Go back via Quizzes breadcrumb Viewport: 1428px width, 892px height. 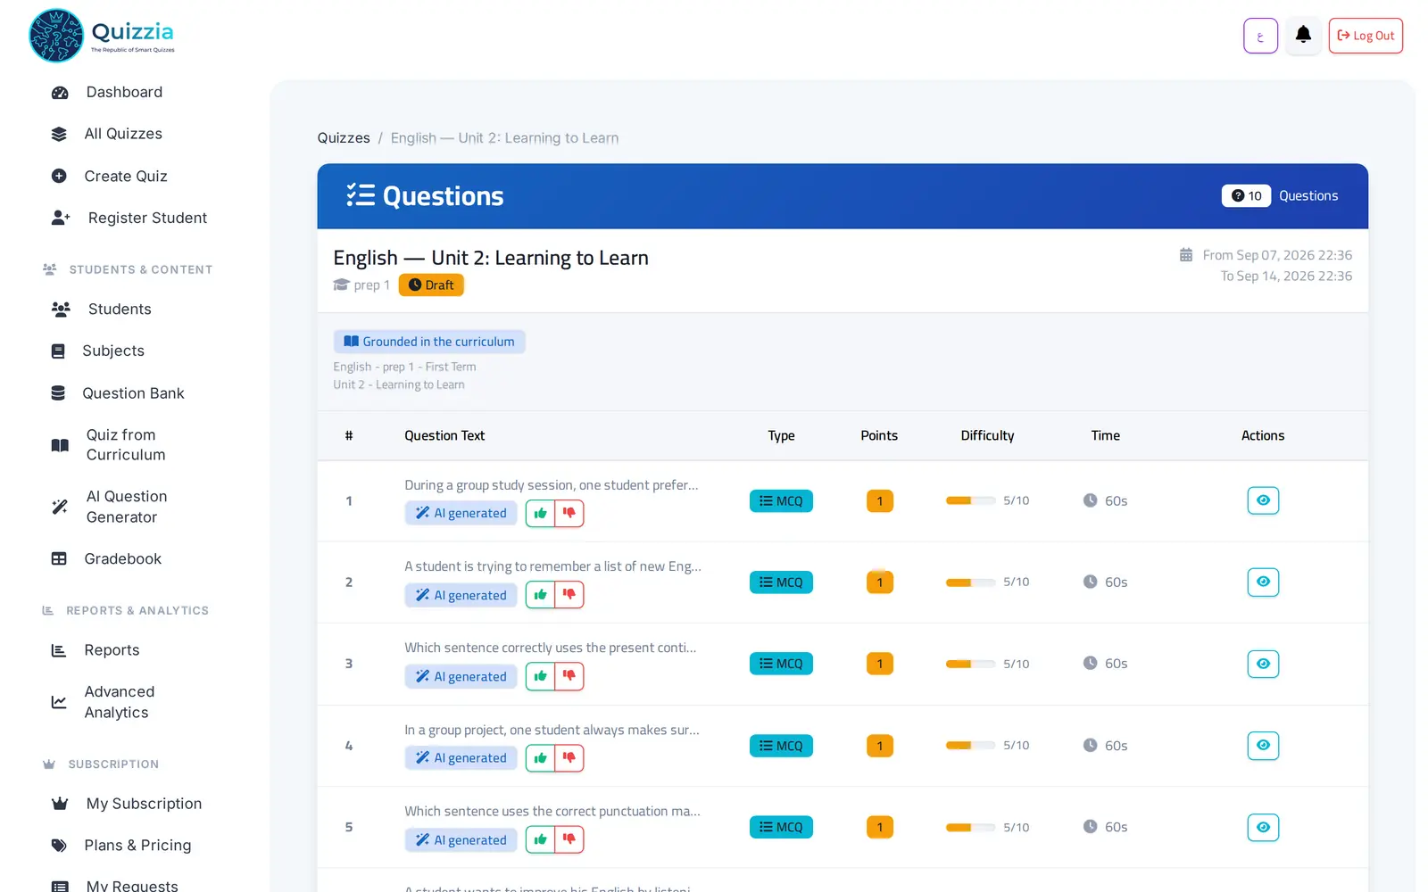coord(344,138)
